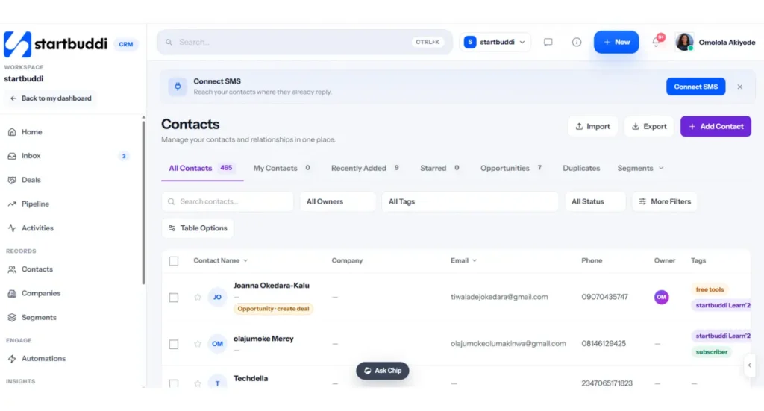Collapse the side panel arrow at right edge
Screen dimensions: 764x411
pyautogui.click(x=749, y=365)
